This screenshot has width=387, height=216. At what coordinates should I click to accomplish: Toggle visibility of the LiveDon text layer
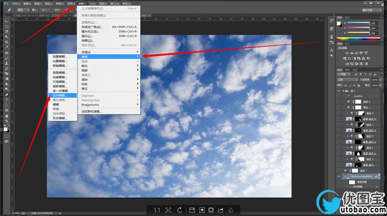[x=339, y=96]
